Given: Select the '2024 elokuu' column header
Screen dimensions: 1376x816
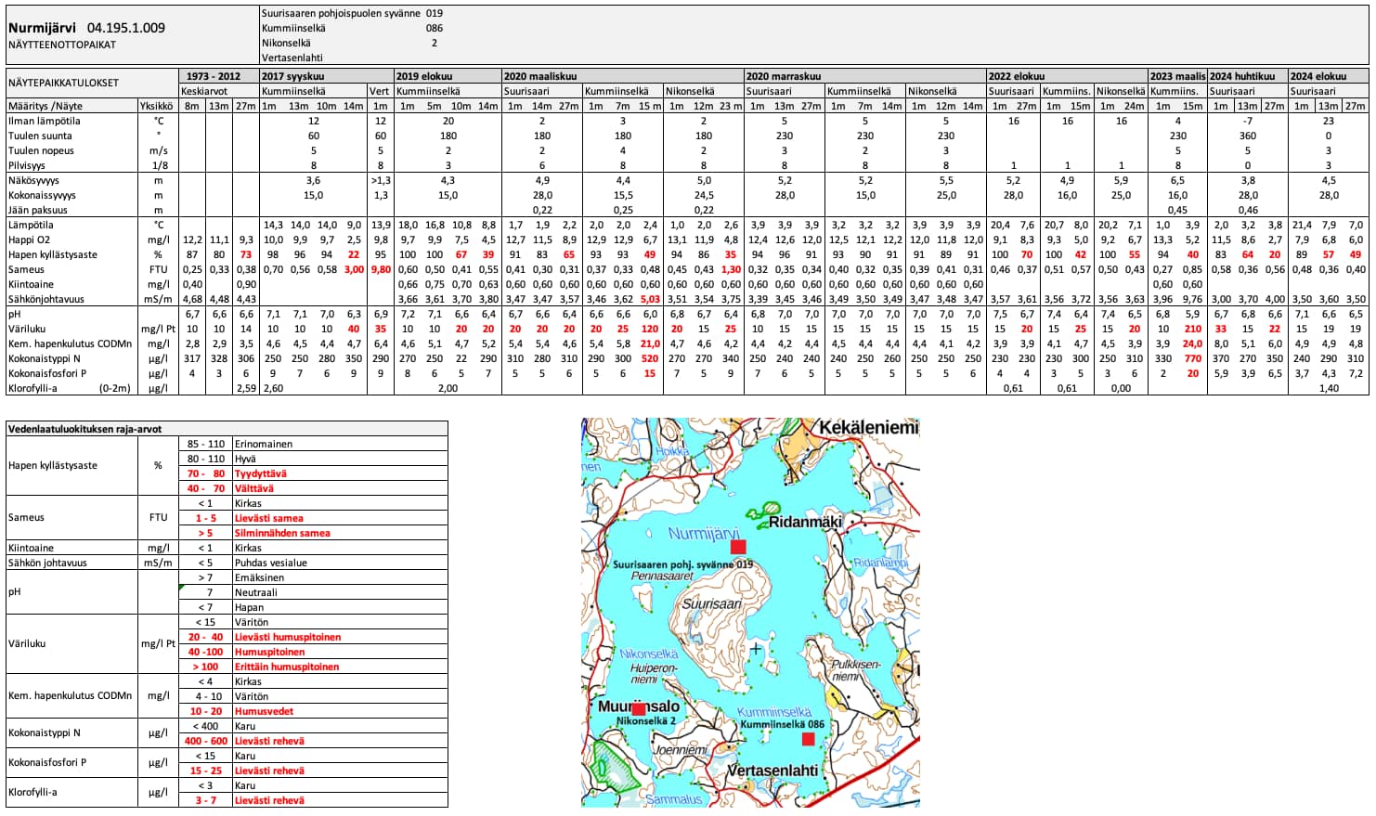Looking at the screenshot, I should [1318, 76].
